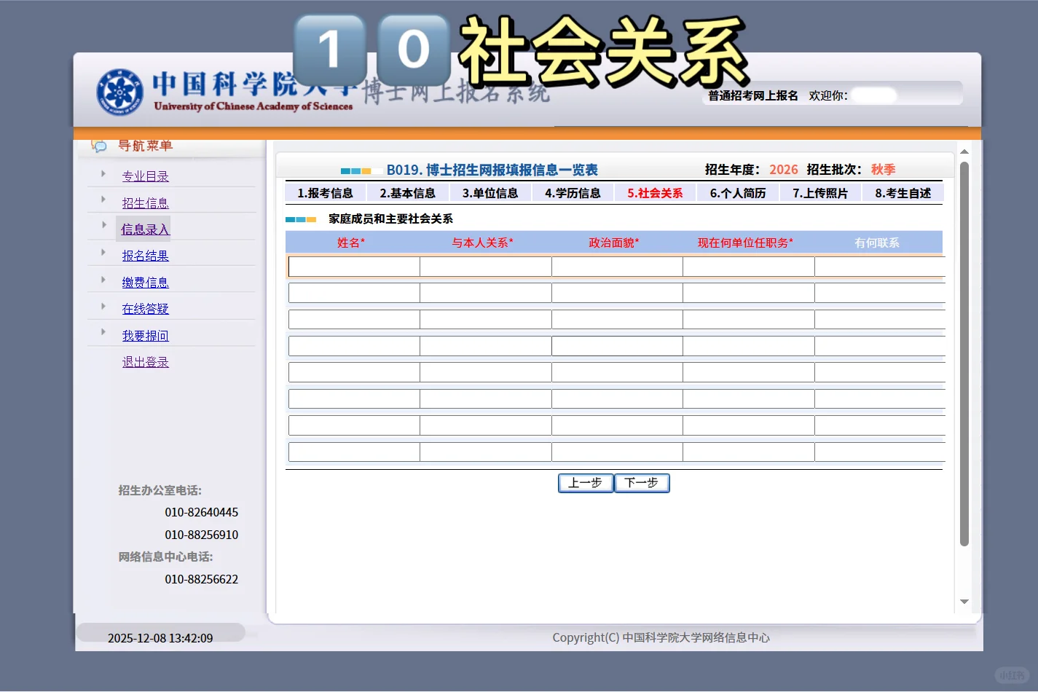The image size is (1038, 692).
Task: Open the 1.报考信息 tab
Action: (325, 193)
